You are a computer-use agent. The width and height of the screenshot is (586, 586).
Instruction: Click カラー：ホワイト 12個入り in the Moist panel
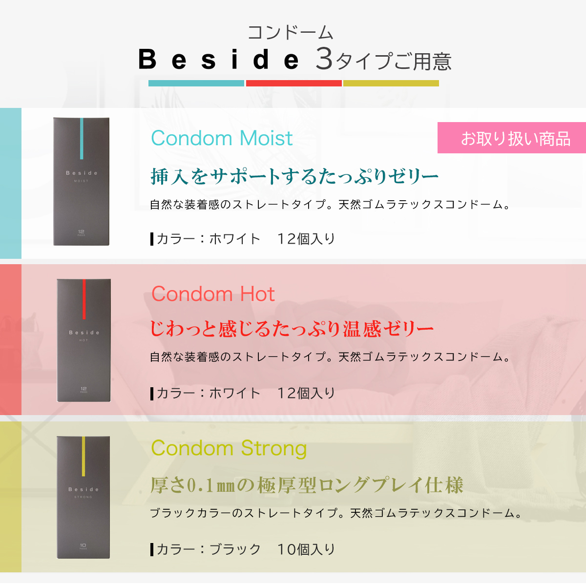pos(243,239)
